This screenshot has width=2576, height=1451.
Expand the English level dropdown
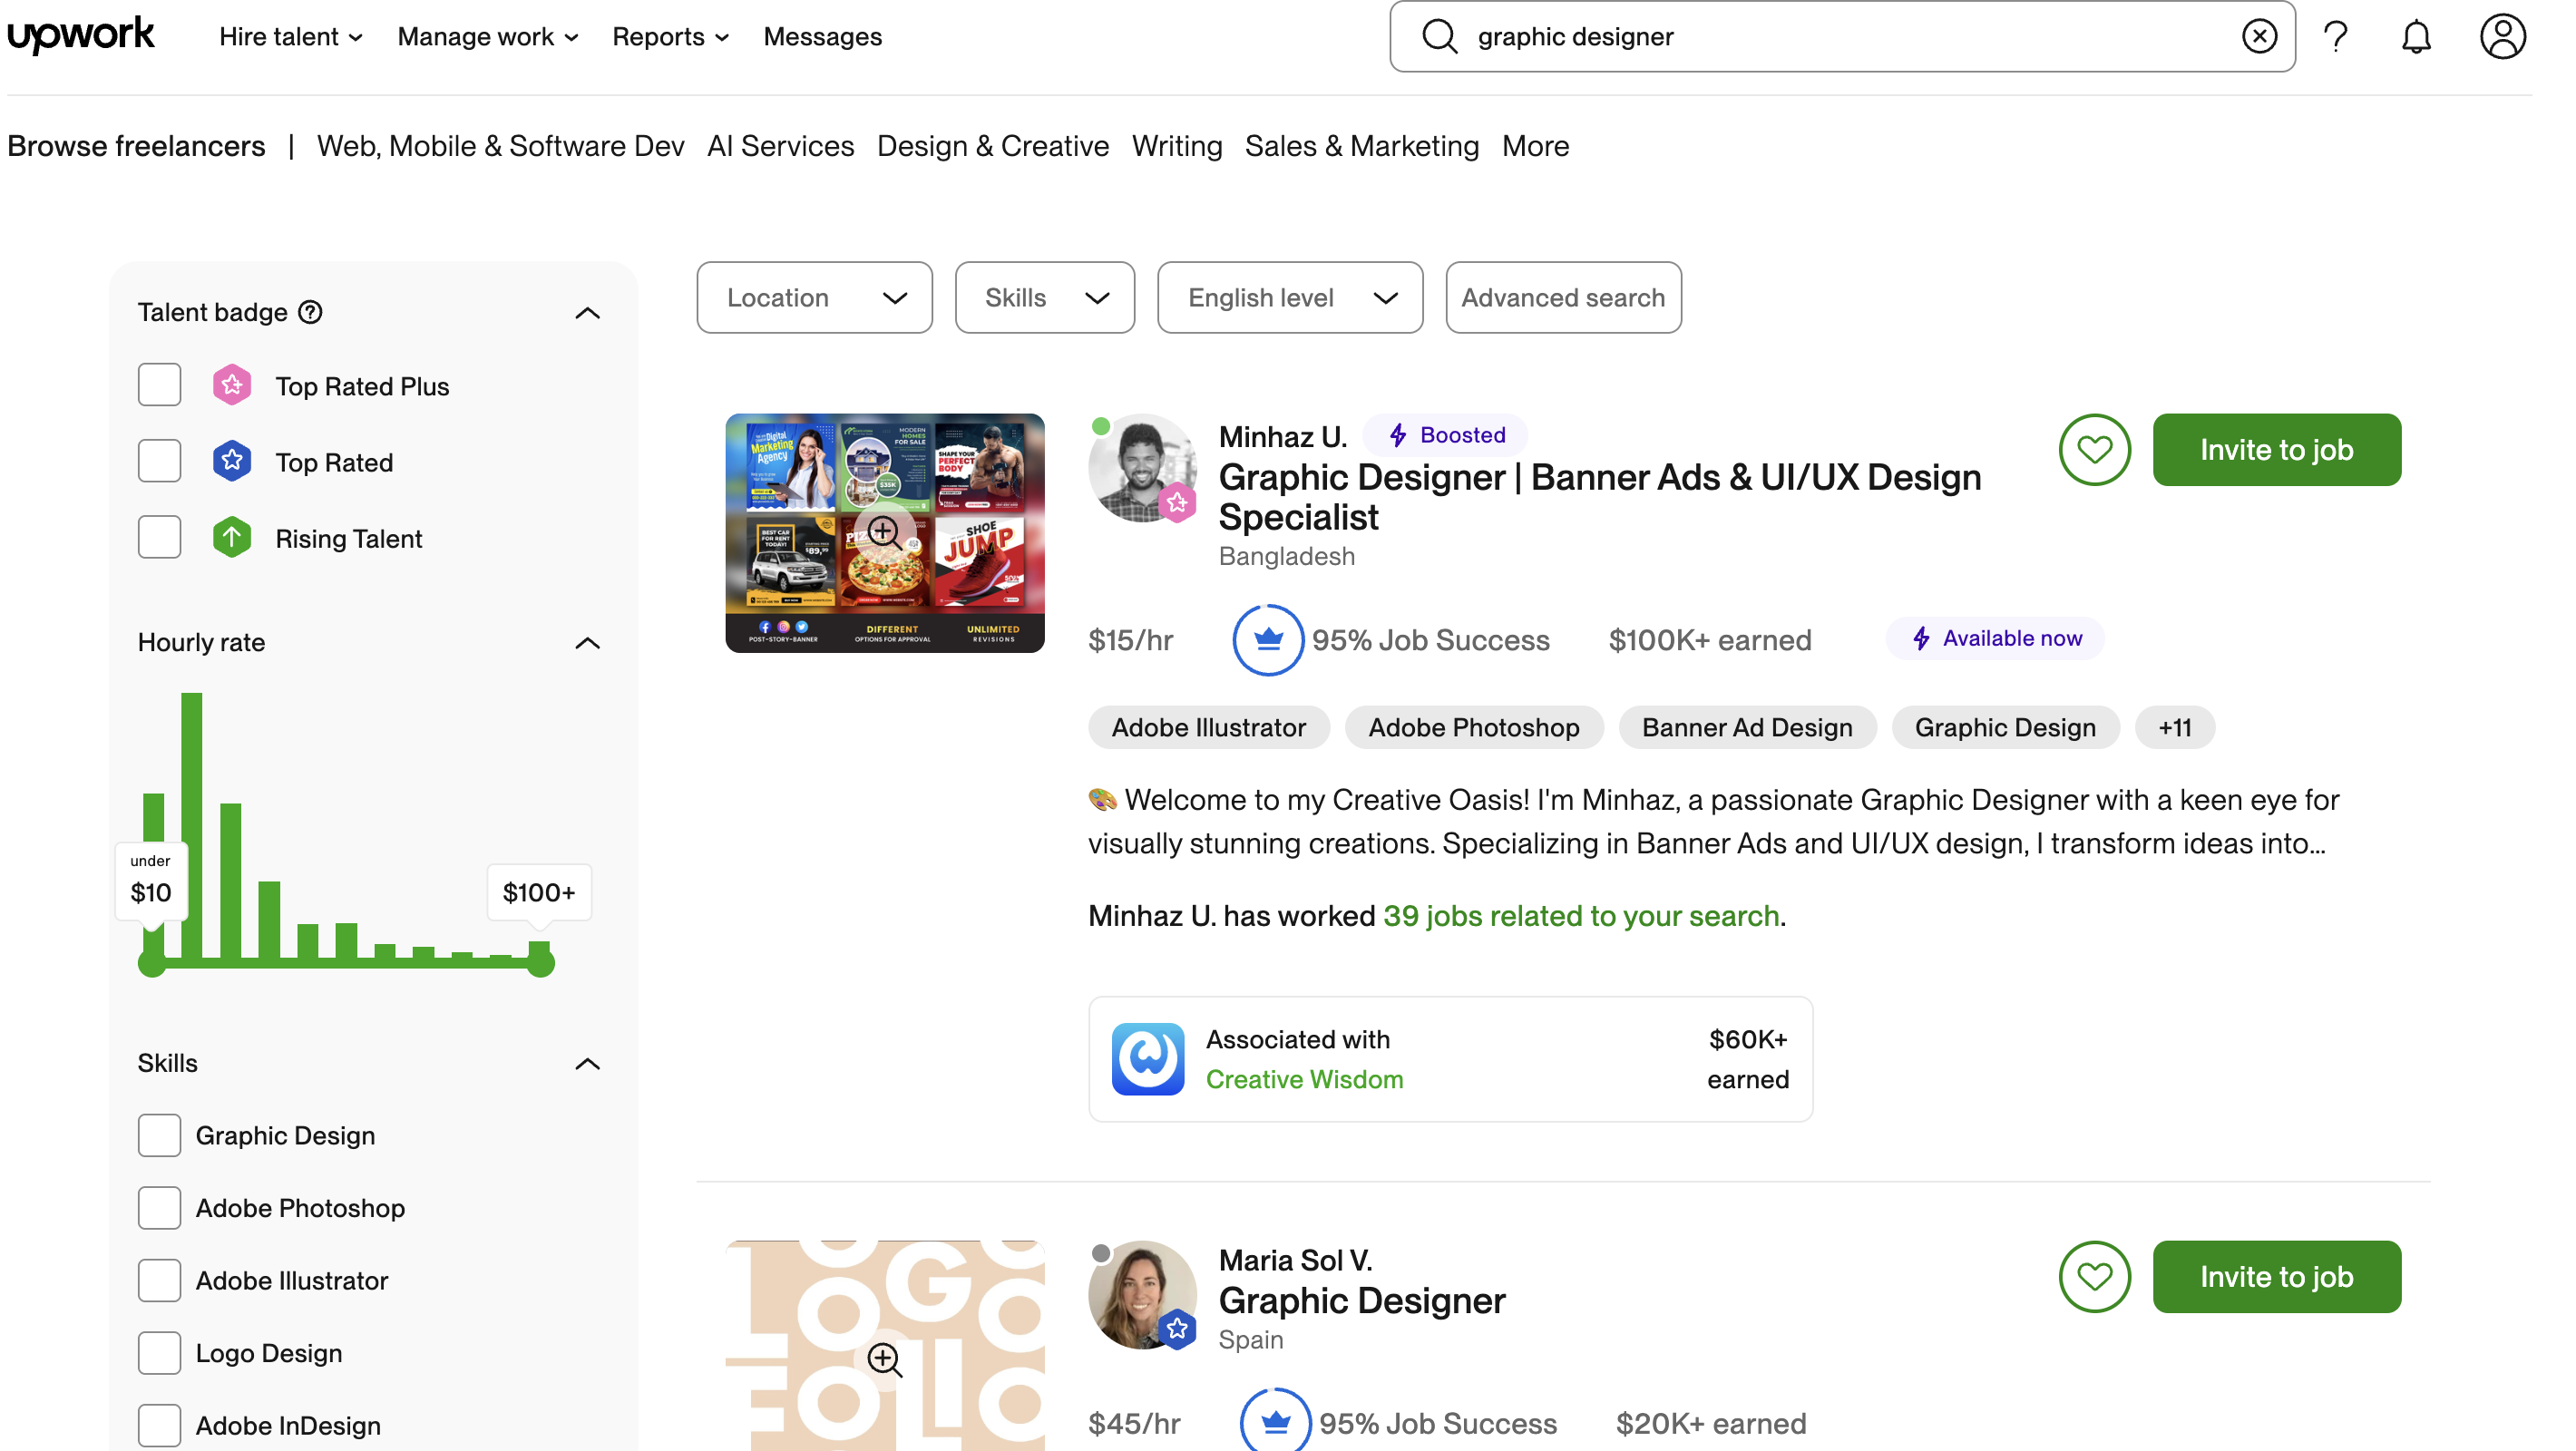tap(1289, 298)
